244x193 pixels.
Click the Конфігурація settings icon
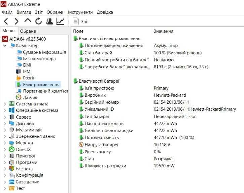[x=12, y=175]
